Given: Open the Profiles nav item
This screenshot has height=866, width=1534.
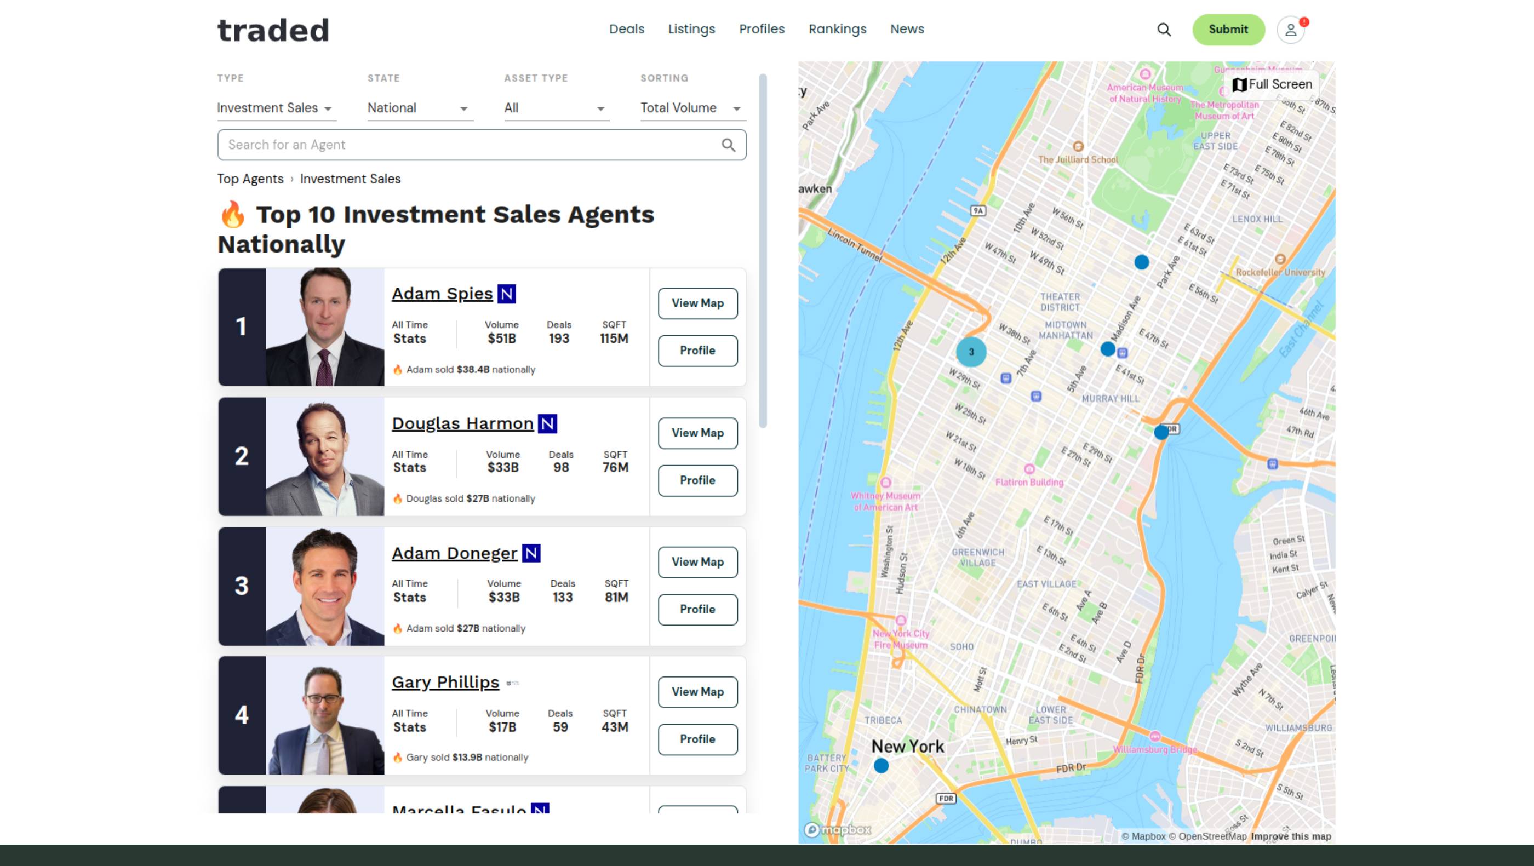Looking at the screenshot, I should click(x=762, y=29).
